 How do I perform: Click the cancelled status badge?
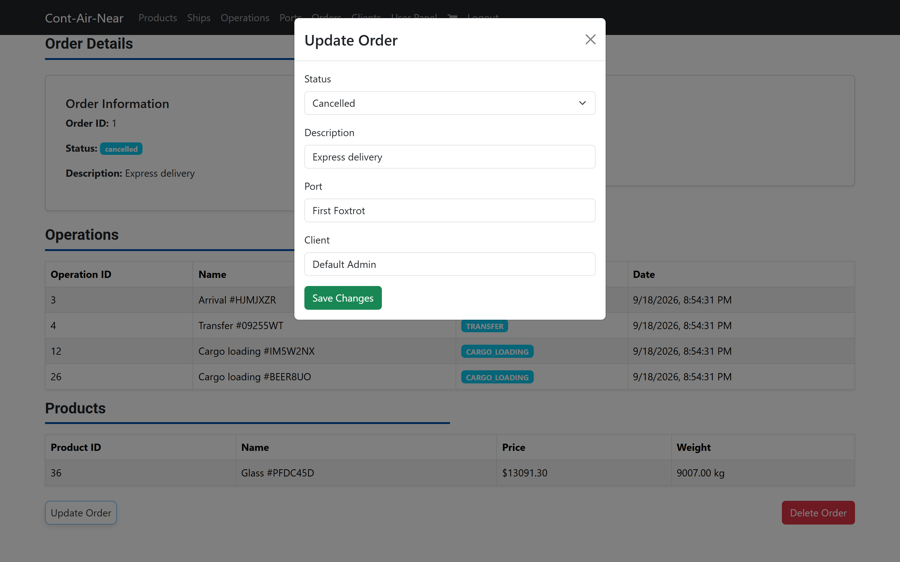(121, 149)
